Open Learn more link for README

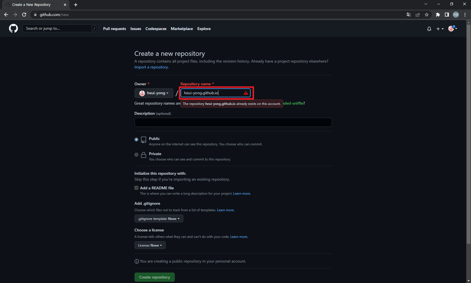pos(242,194)
